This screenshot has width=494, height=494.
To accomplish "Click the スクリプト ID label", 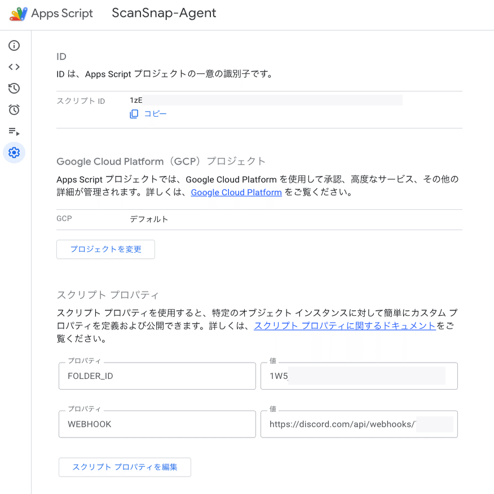I will coord(81,101).
